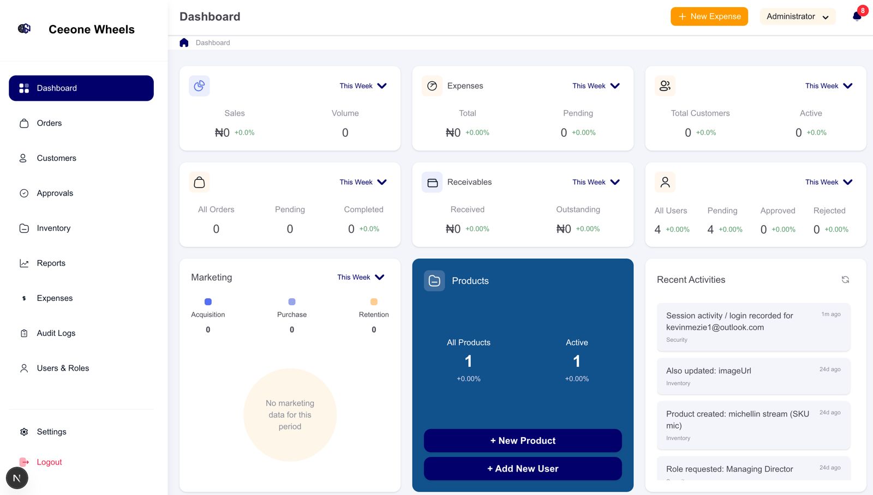Open the Expenses card This Week dropdown
Image resolution: width=873 pixels, height=495 pixels.
tap(596, 86)
